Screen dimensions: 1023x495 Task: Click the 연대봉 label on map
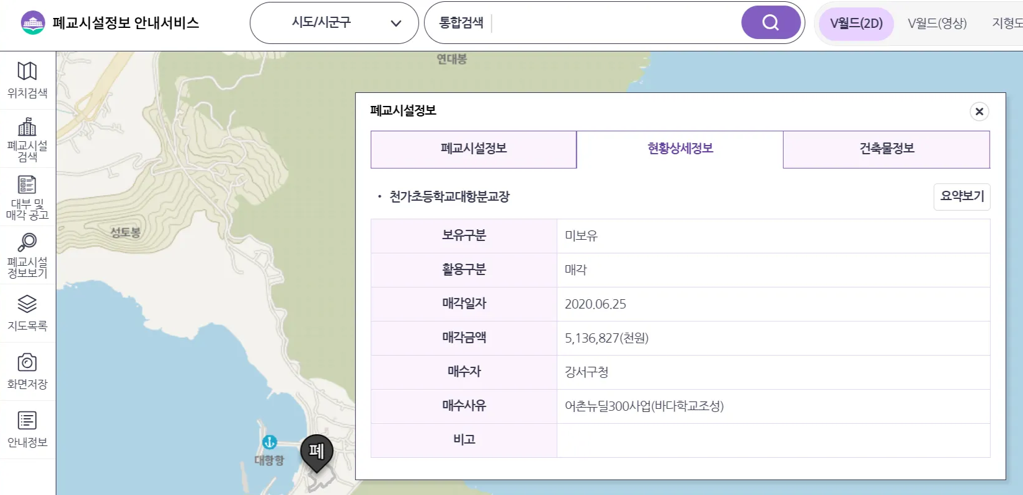click(451, 59)
